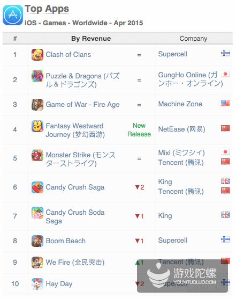Select the Candy Crush Soda Saga icon
236x298 pixels.
[x=37, y=213]
